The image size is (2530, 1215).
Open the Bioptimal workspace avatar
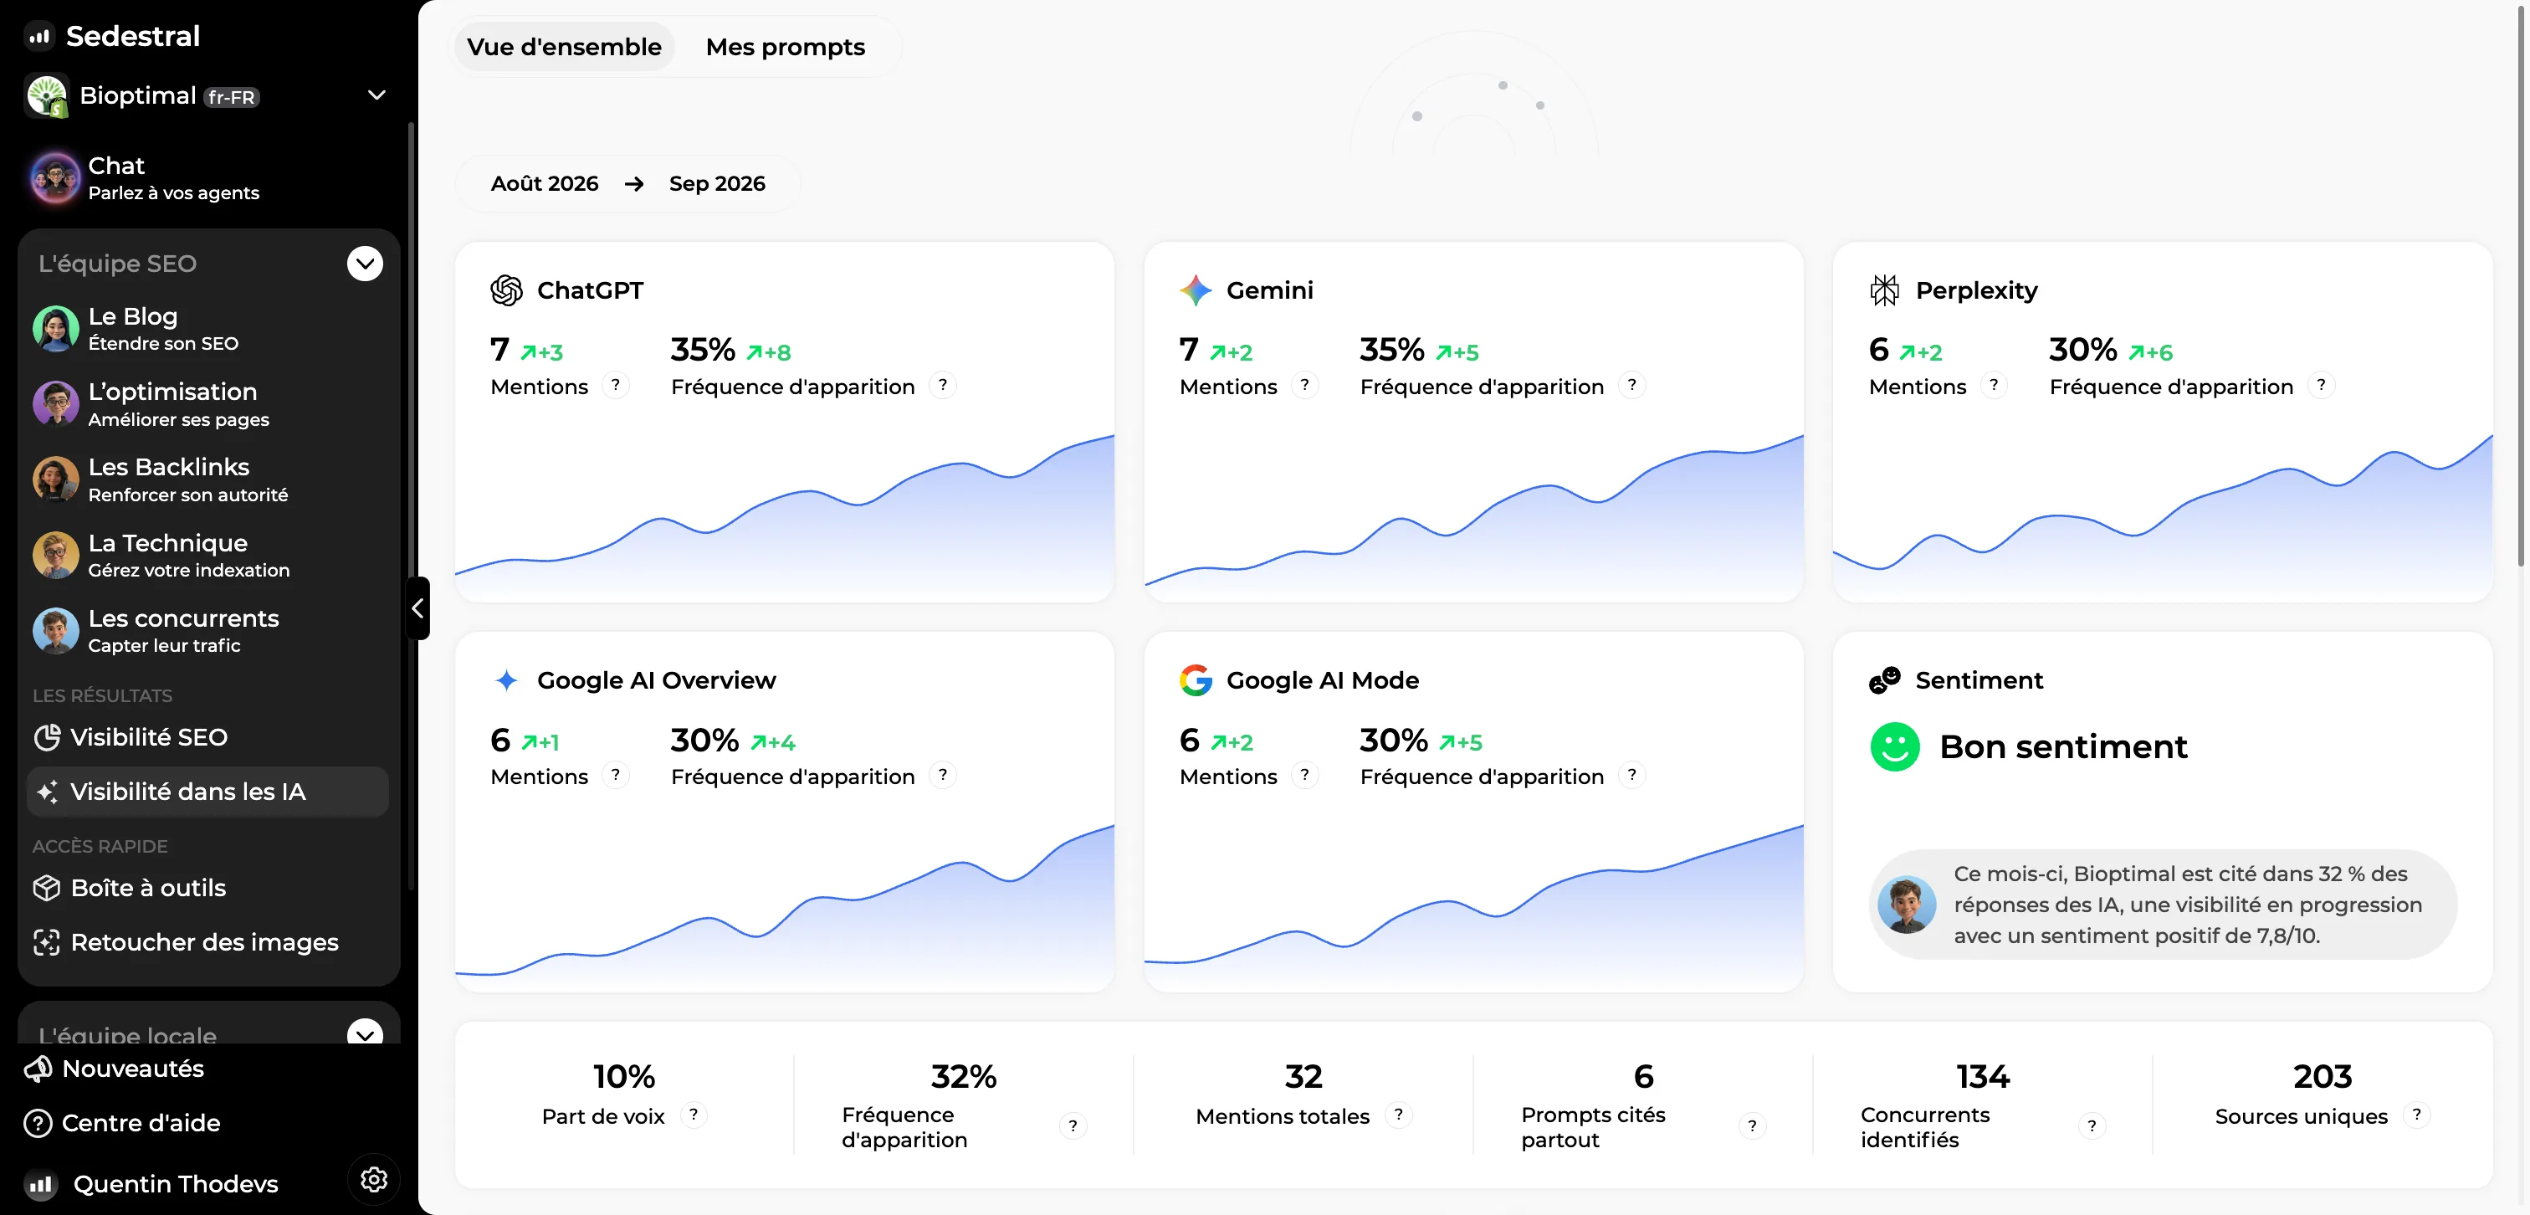click(x=47, y=95)
